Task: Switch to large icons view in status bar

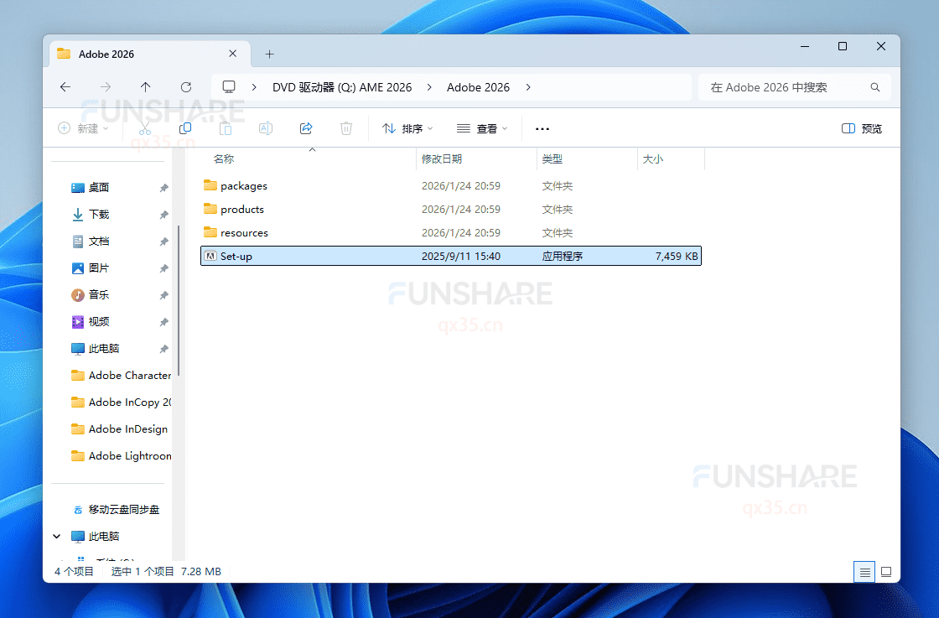Action: [886, 572]
